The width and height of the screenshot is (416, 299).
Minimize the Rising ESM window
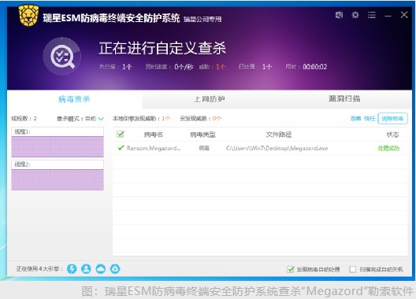[x=388, y=16]
